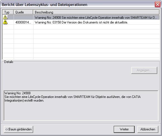
Task: Show the tree with <<Baum einblenden
Action: (18, 129)
